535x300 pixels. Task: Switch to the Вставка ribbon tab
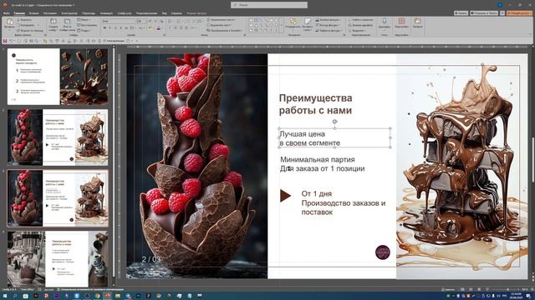pyautogui.click(x=33, y=13)
